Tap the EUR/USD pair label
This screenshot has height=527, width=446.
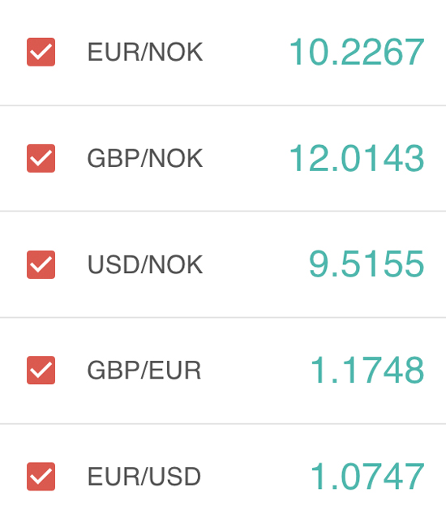click(x=144, y=476)
